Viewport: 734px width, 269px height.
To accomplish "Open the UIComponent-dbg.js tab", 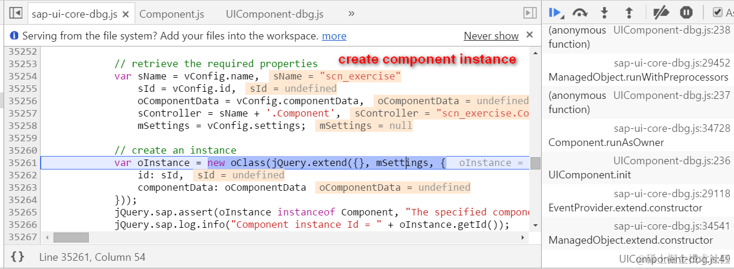I will 274,13.
